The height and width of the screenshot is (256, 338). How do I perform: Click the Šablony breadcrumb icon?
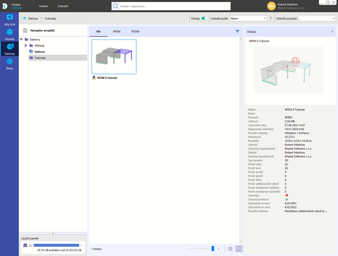[x=24, y=18]
